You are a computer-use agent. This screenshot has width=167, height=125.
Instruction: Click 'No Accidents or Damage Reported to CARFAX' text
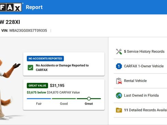point(62,68)
